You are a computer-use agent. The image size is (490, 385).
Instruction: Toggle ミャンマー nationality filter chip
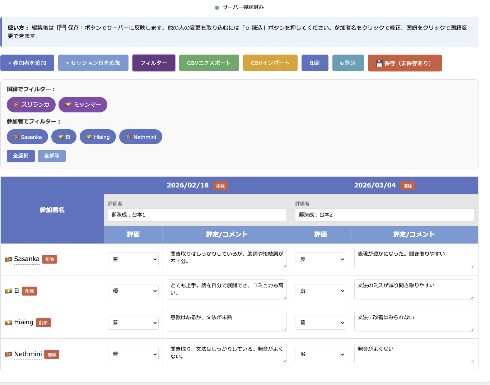tap(83, 105)
